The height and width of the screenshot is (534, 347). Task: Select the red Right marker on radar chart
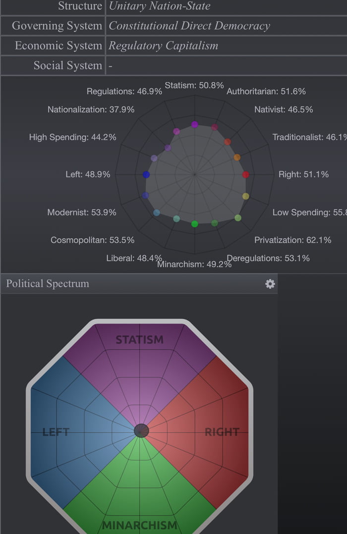[245, 174]
